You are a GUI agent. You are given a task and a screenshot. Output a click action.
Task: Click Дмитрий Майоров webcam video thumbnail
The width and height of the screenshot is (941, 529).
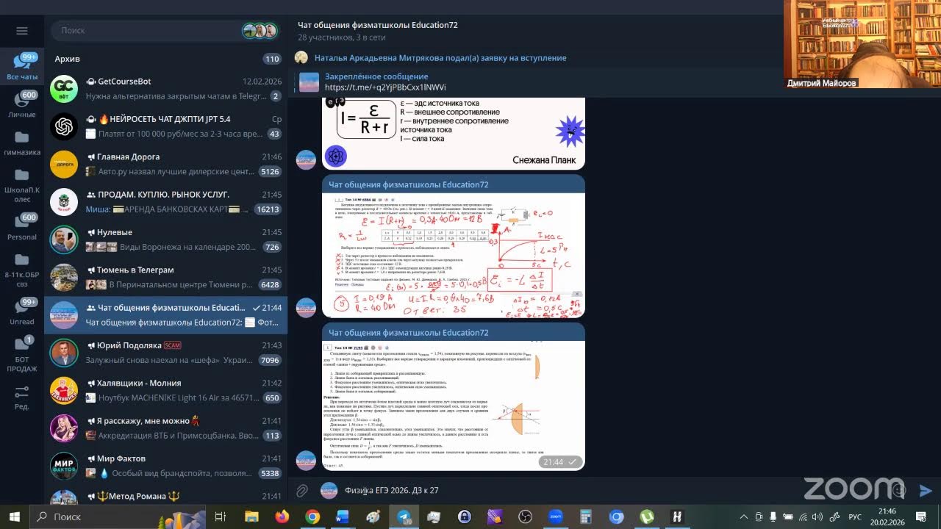pyautogui.click(x=862, y=44)
